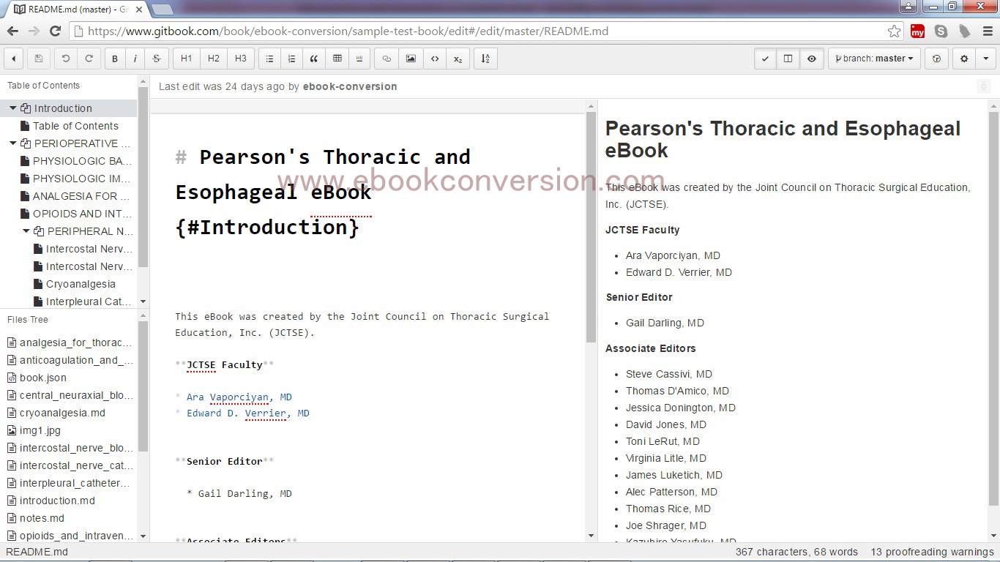Open the settings gear

pyautogui.click(x=964, y=59)
